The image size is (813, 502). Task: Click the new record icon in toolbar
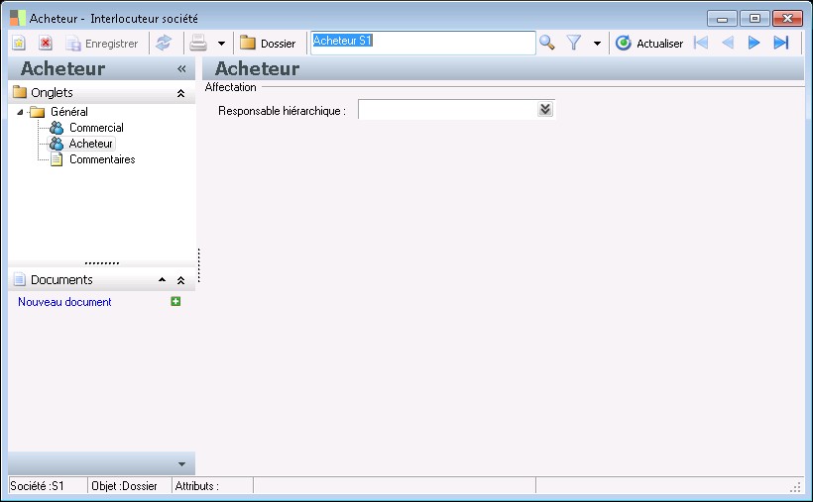pos(19,43)
